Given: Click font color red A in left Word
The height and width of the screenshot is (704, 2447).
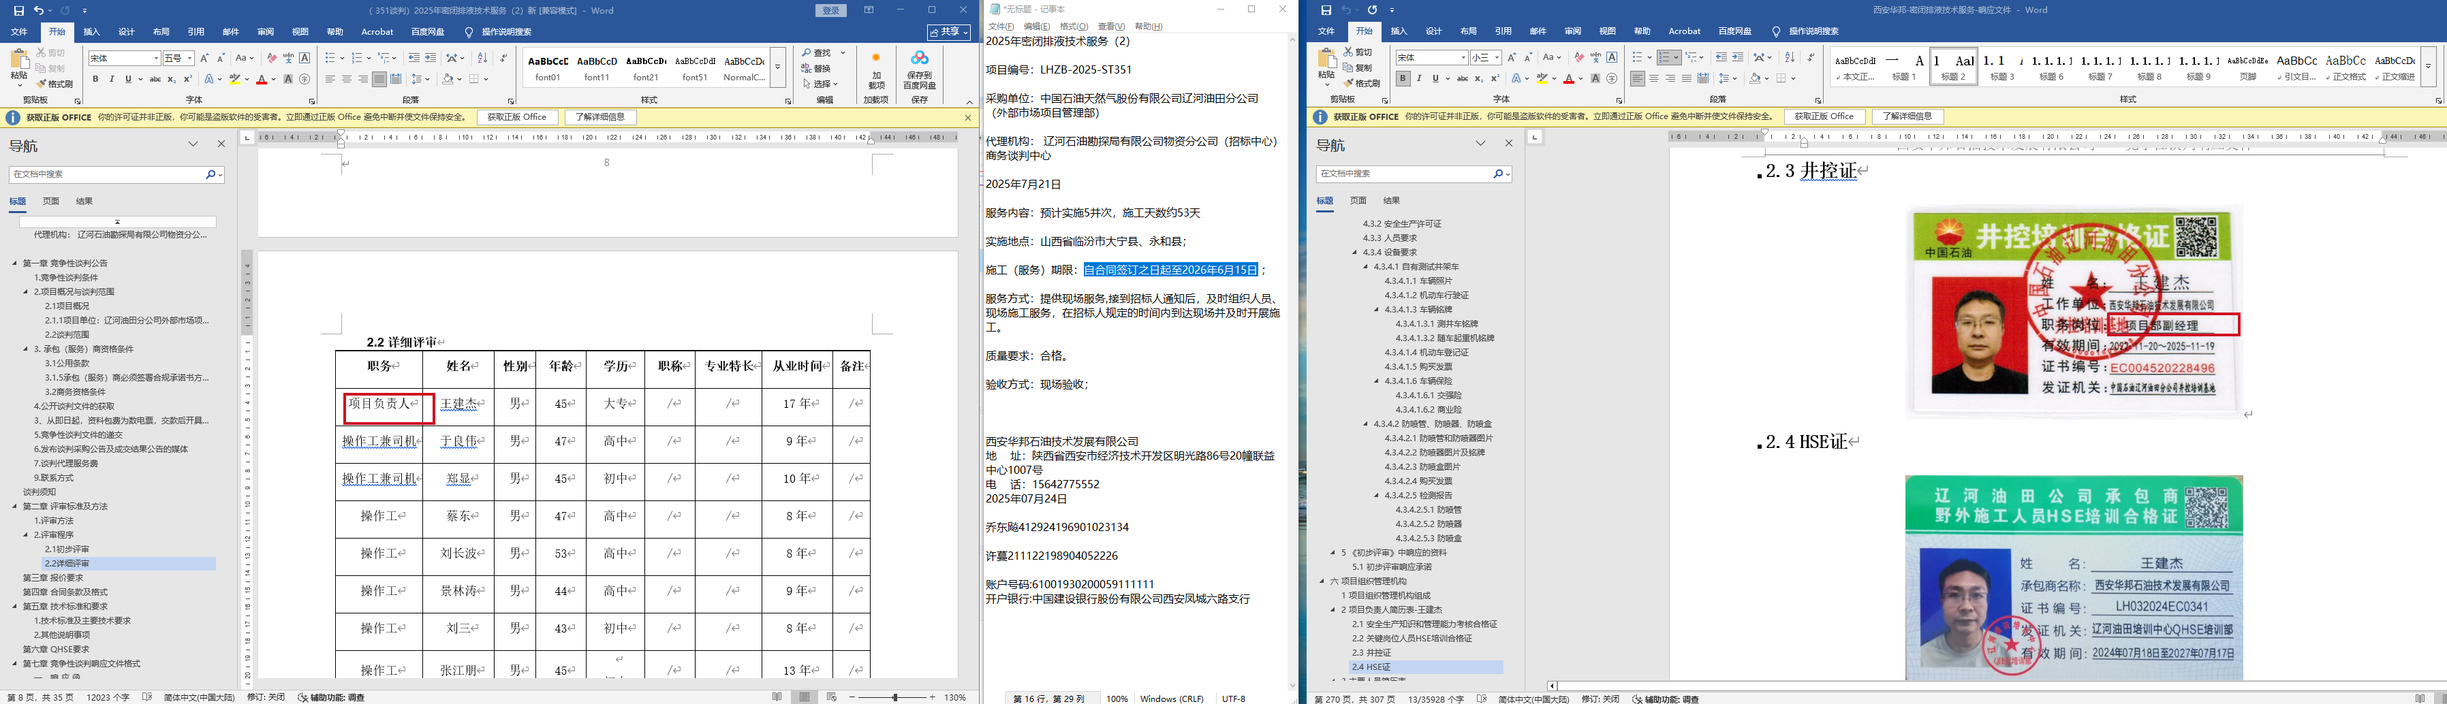Looking at the screenshot, I should click(x=261, y=80).
